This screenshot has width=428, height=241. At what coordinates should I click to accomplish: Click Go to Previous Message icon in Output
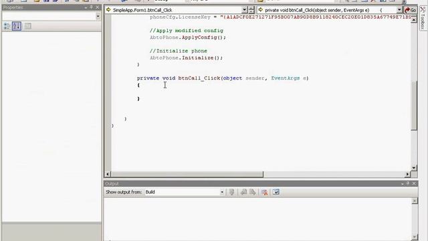pos(243,192)
